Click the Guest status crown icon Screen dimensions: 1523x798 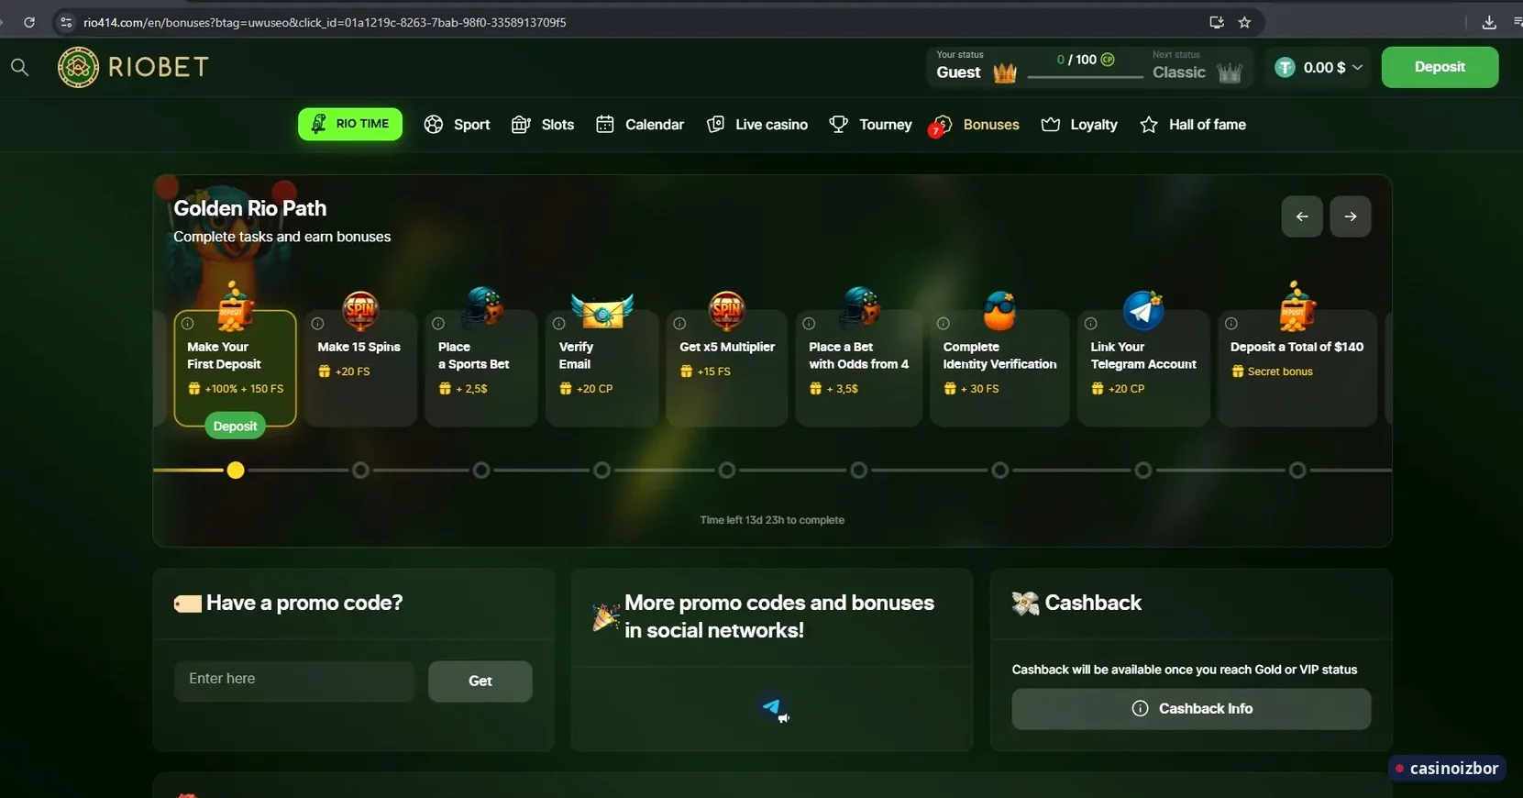[x=1005, y=72]
